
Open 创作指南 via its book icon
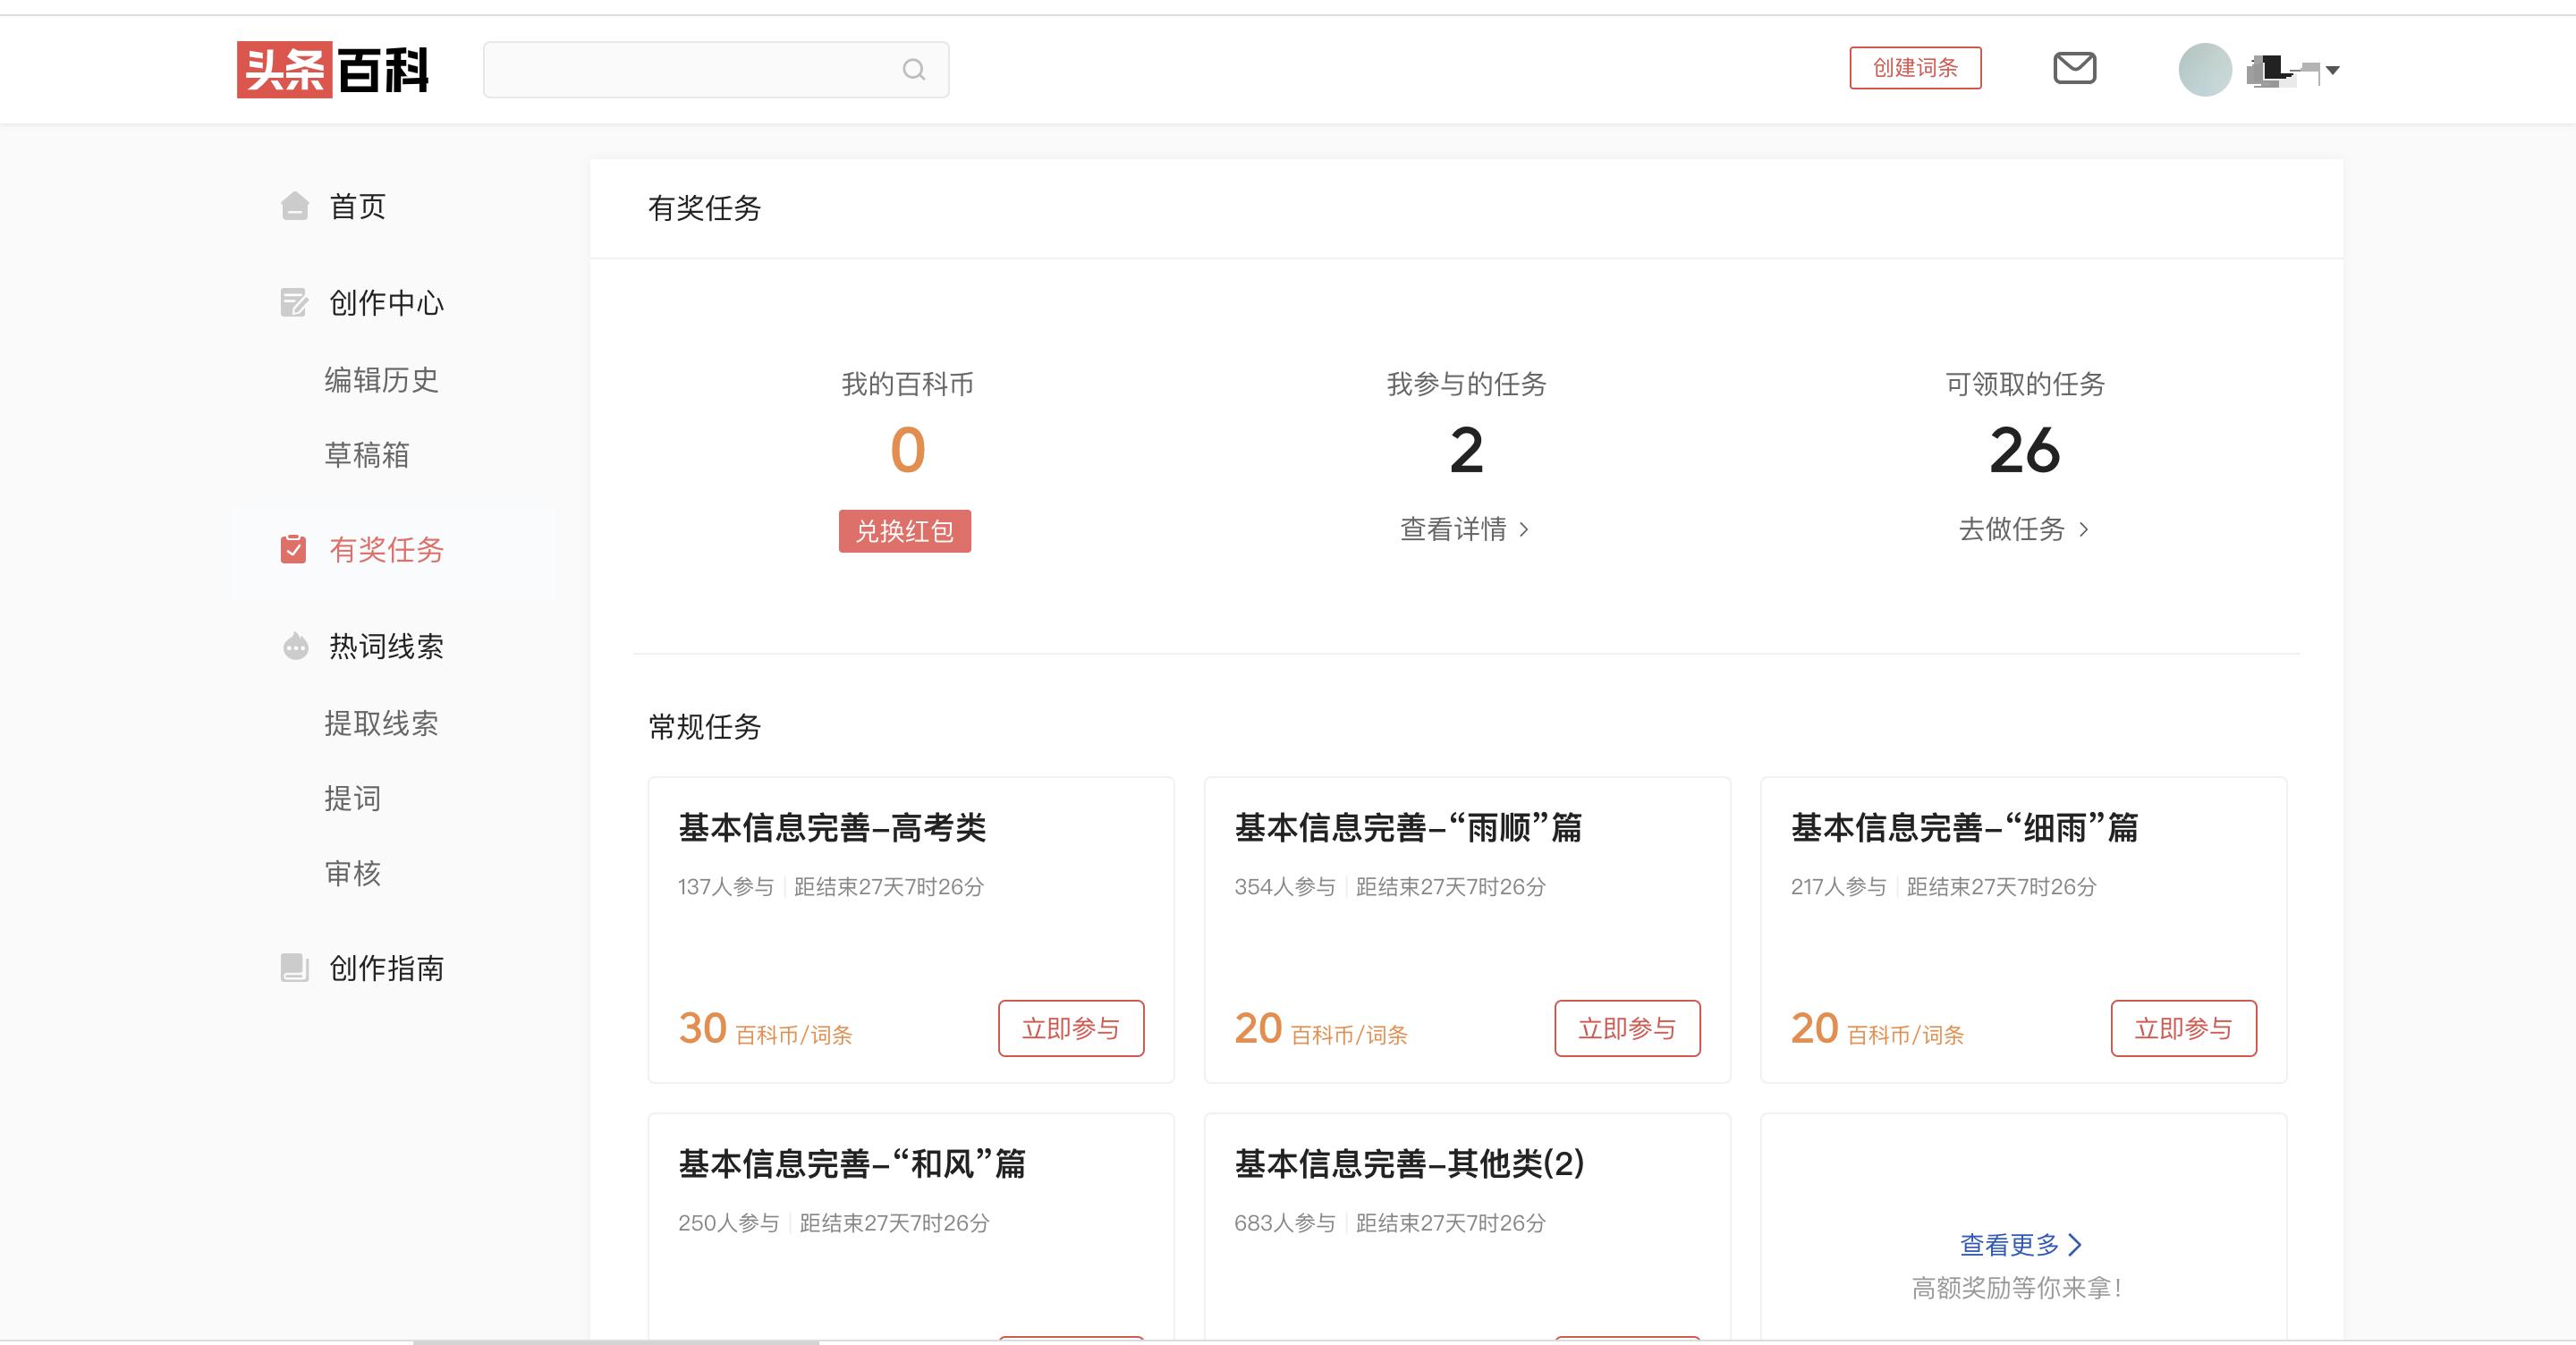click(293, 967)
